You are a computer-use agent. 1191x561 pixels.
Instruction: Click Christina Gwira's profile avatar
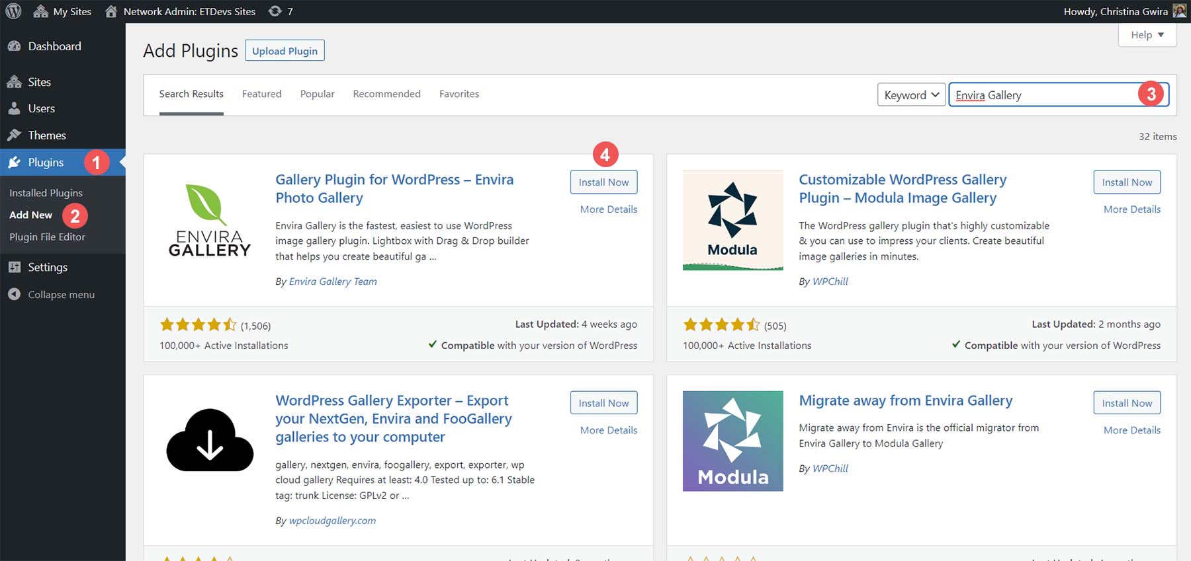tap(1179, 11)
